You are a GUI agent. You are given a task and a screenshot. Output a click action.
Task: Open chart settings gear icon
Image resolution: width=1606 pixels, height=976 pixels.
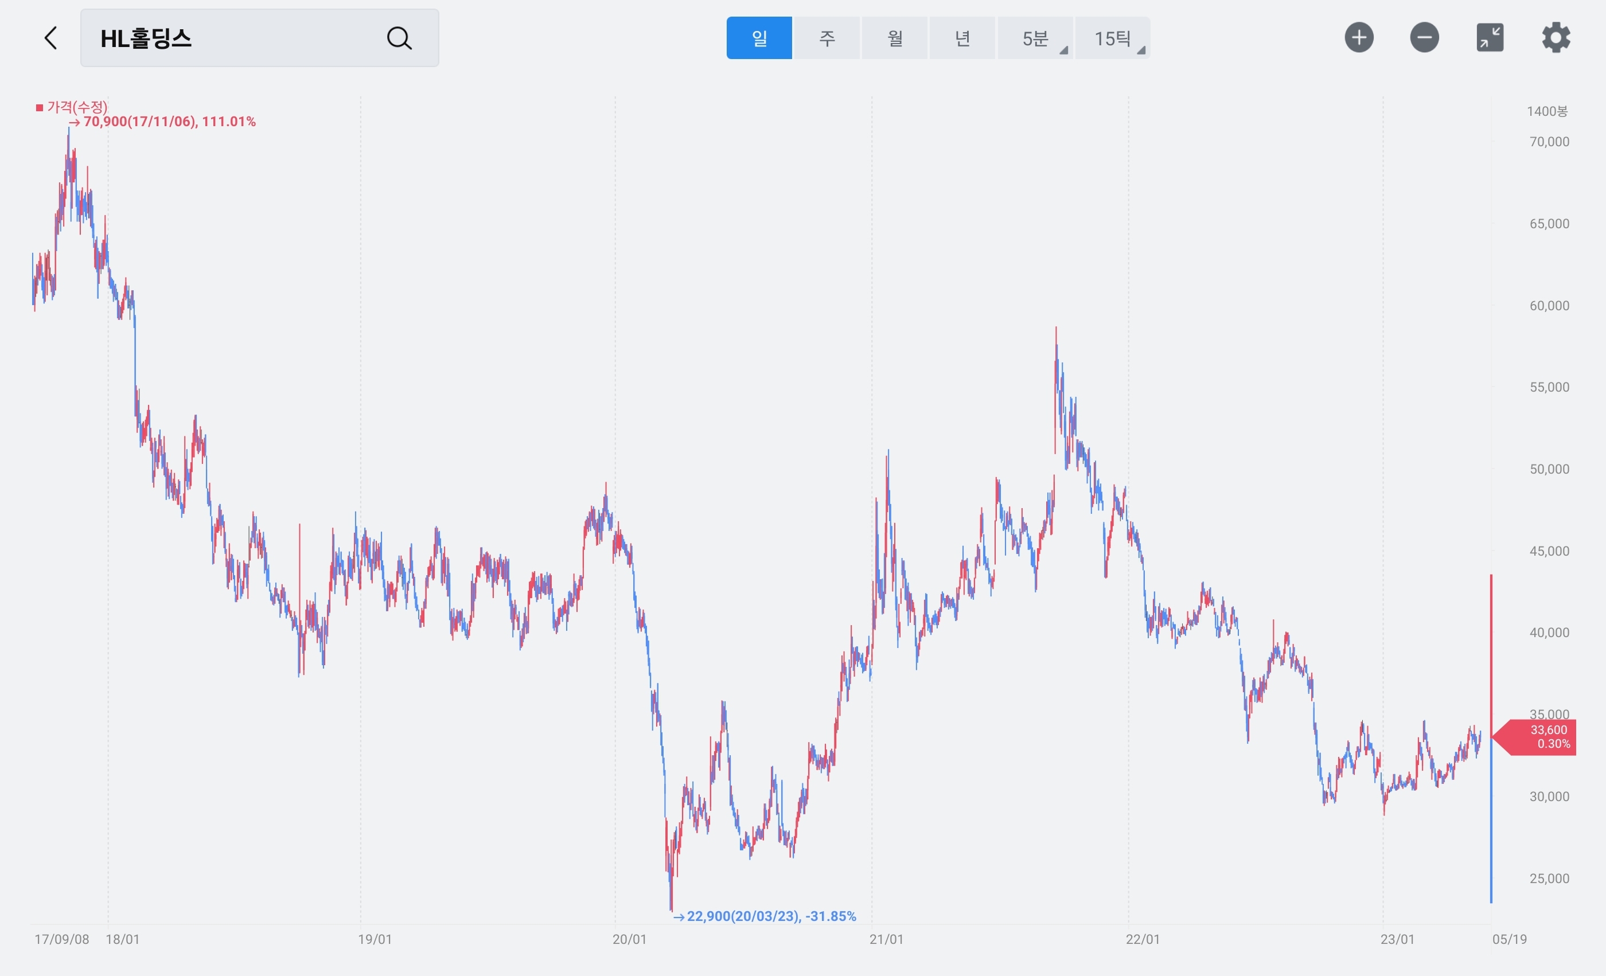[1556, 37]
